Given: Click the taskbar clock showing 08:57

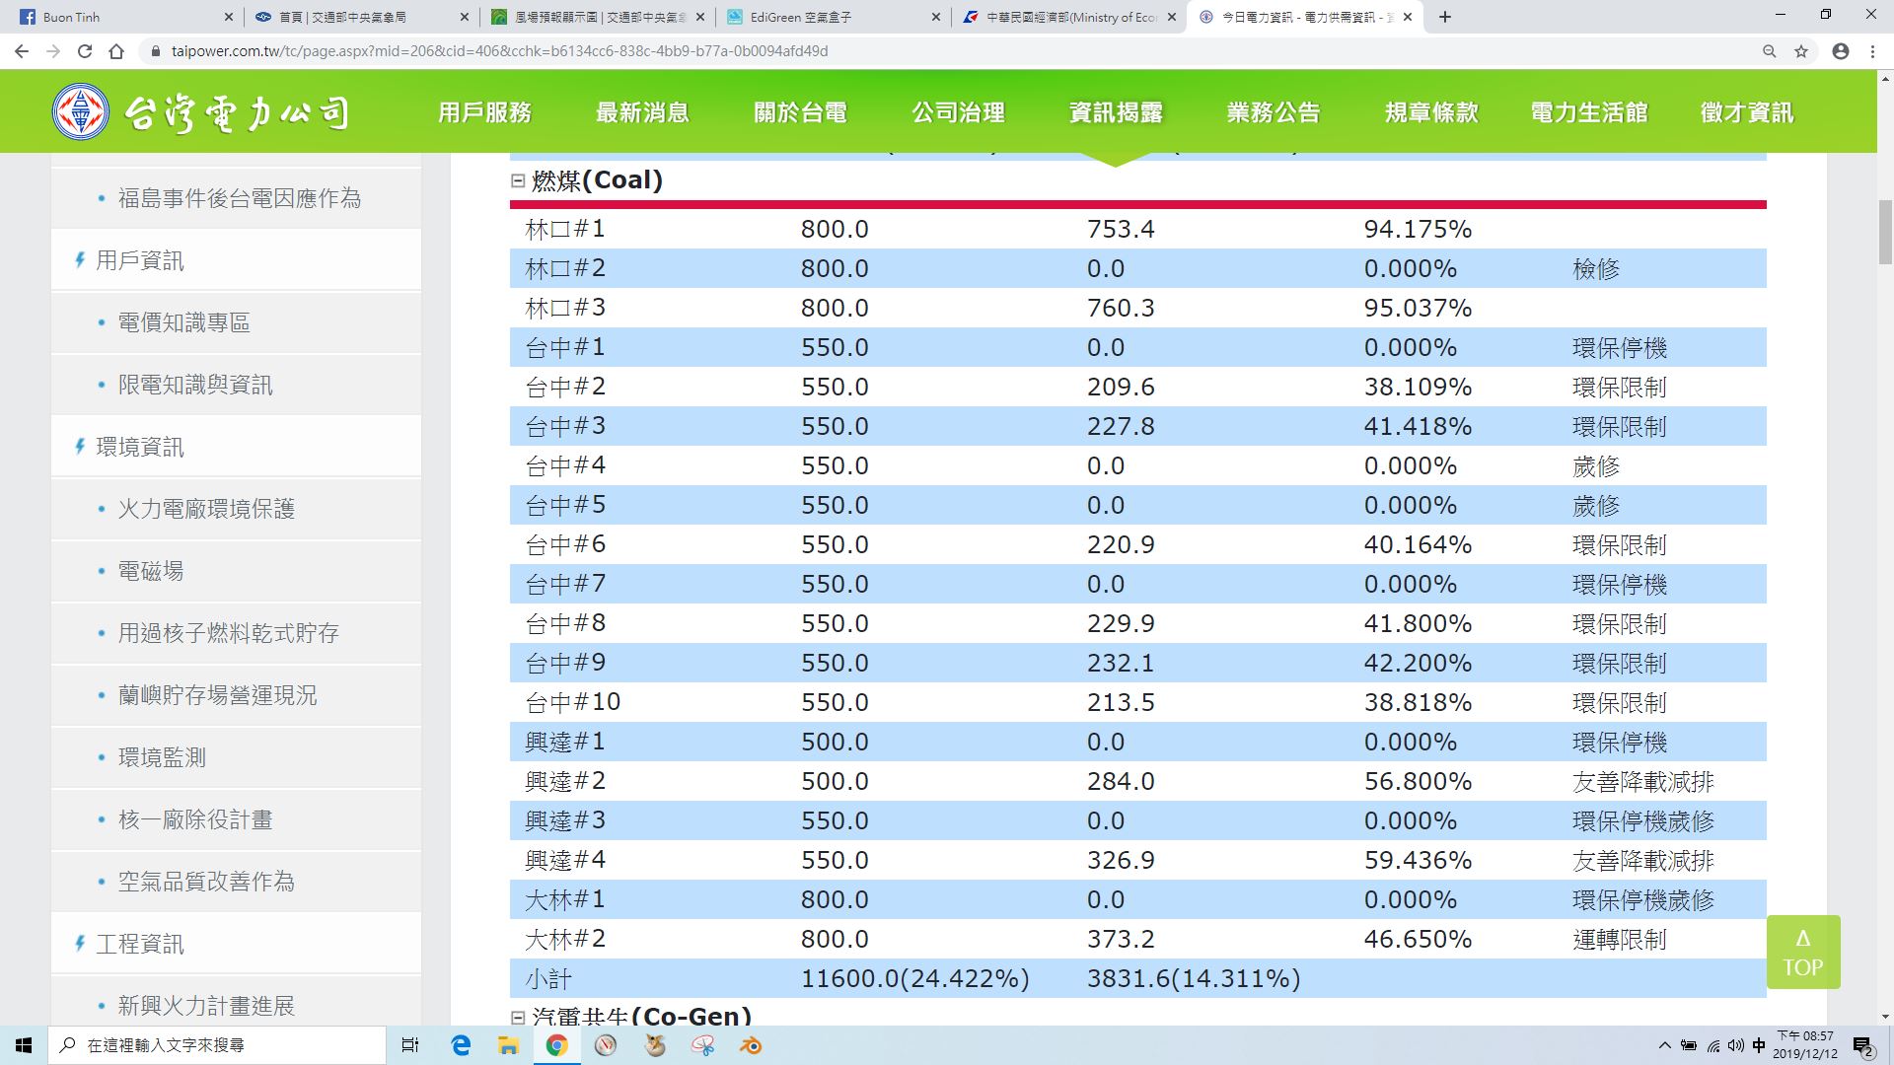Looking at the screenshot, I should click(1805, 1045).
